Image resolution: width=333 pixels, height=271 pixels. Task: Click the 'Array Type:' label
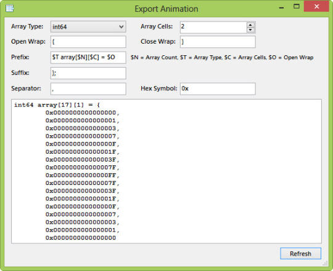pos(27,26)
